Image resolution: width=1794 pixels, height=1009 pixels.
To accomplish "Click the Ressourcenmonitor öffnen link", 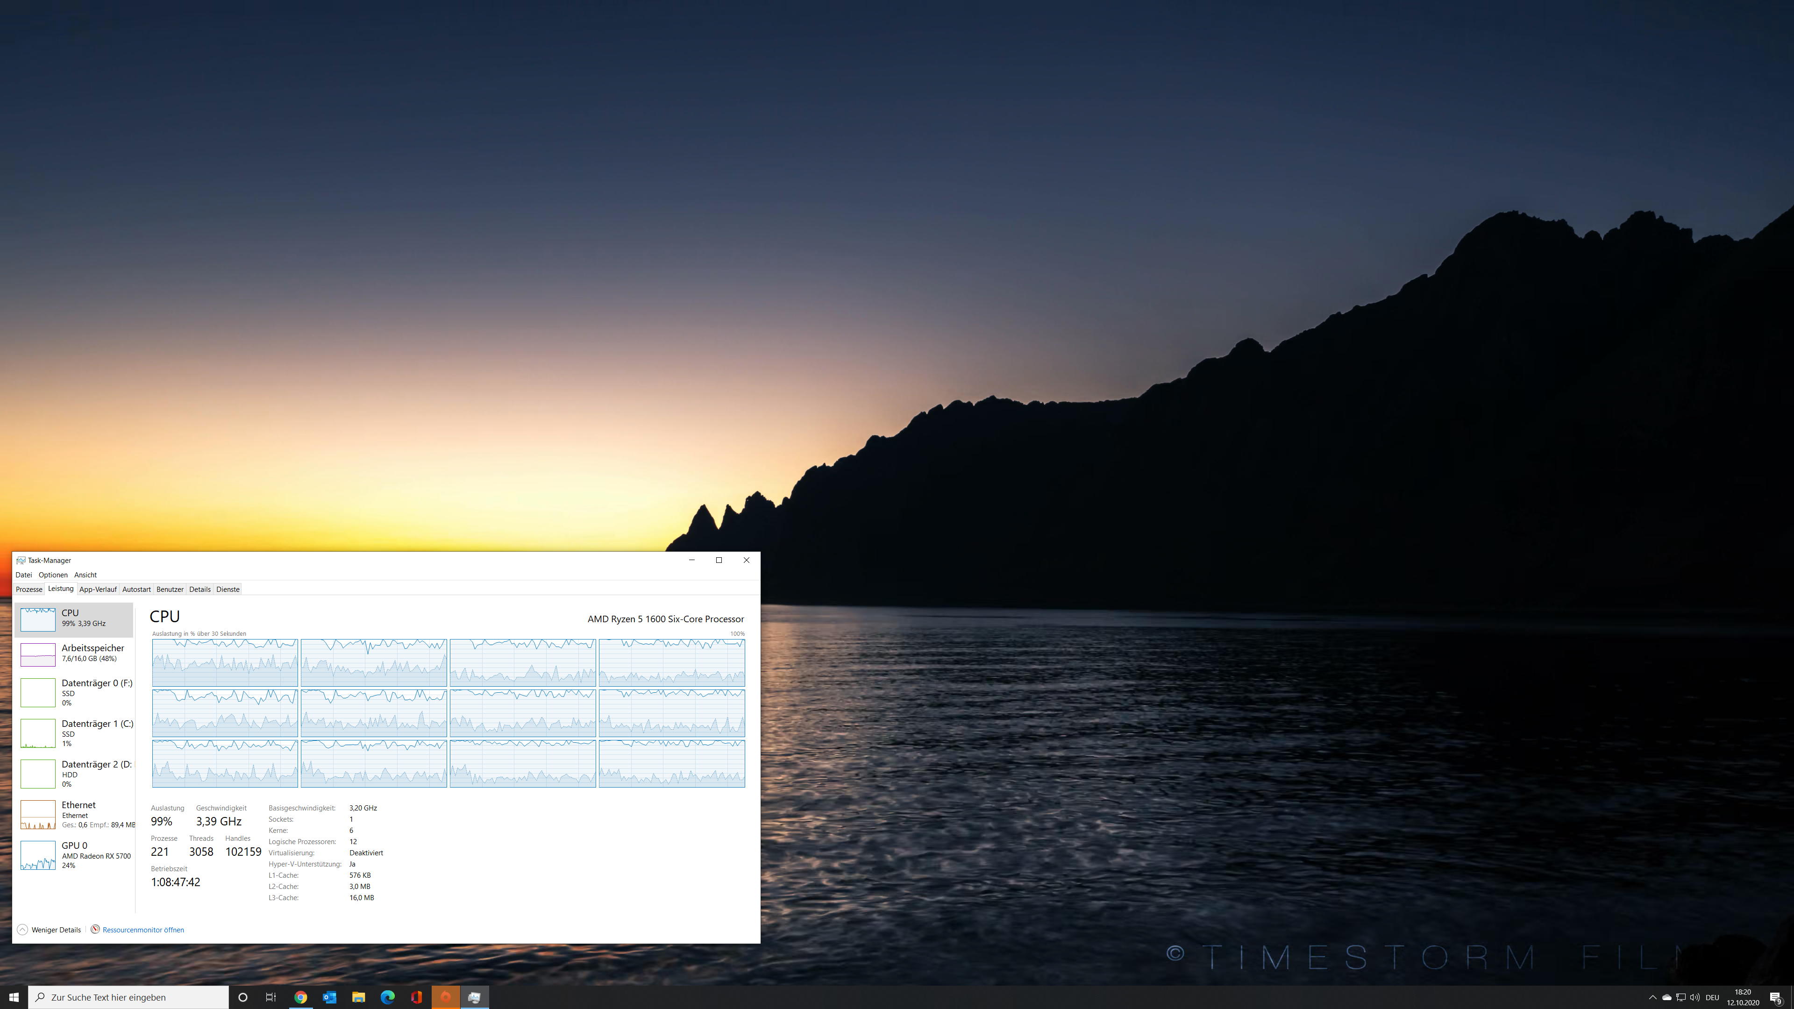I will coord(143,930).
